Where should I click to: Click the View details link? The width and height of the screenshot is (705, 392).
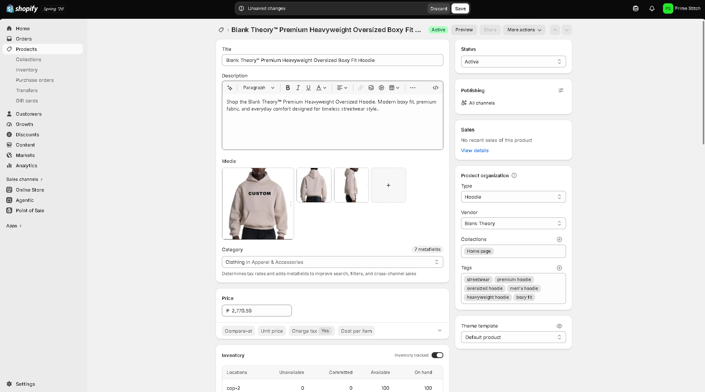pyautogui.click(x=475, y=150)
